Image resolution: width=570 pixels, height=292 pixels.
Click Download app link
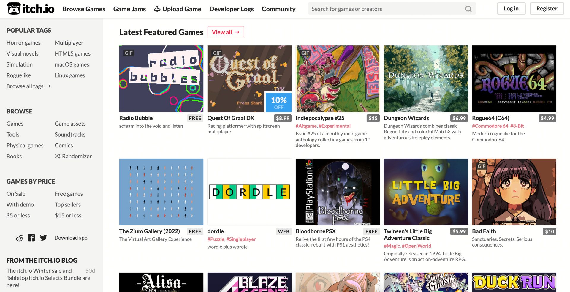[x=71, y=238]
